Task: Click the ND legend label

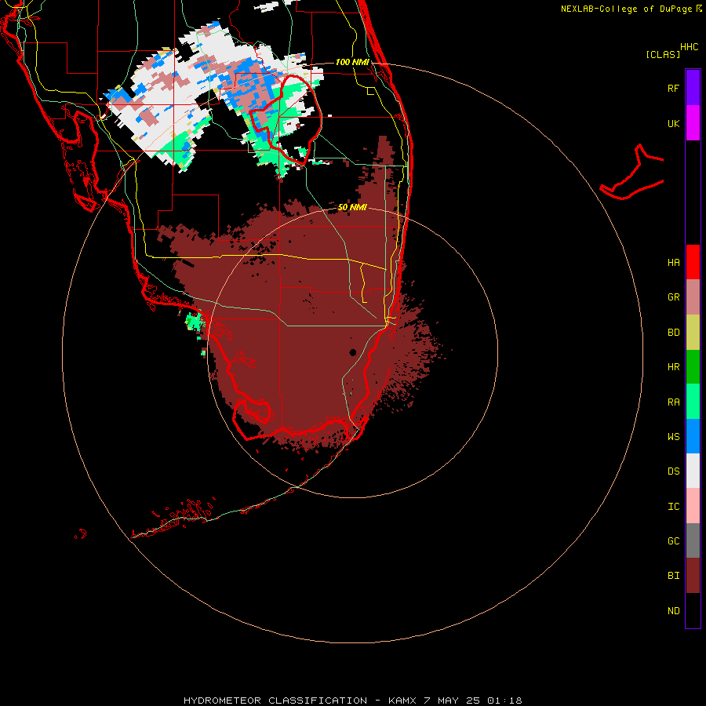Action: [x=673, y=611]
